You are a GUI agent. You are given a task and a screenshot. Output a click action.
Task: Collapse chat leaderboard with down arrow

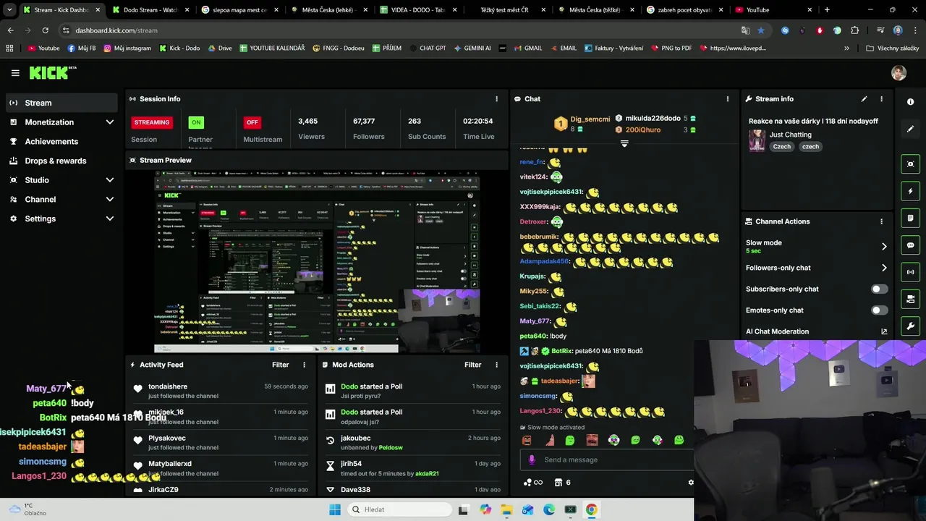tap(624, 143)
